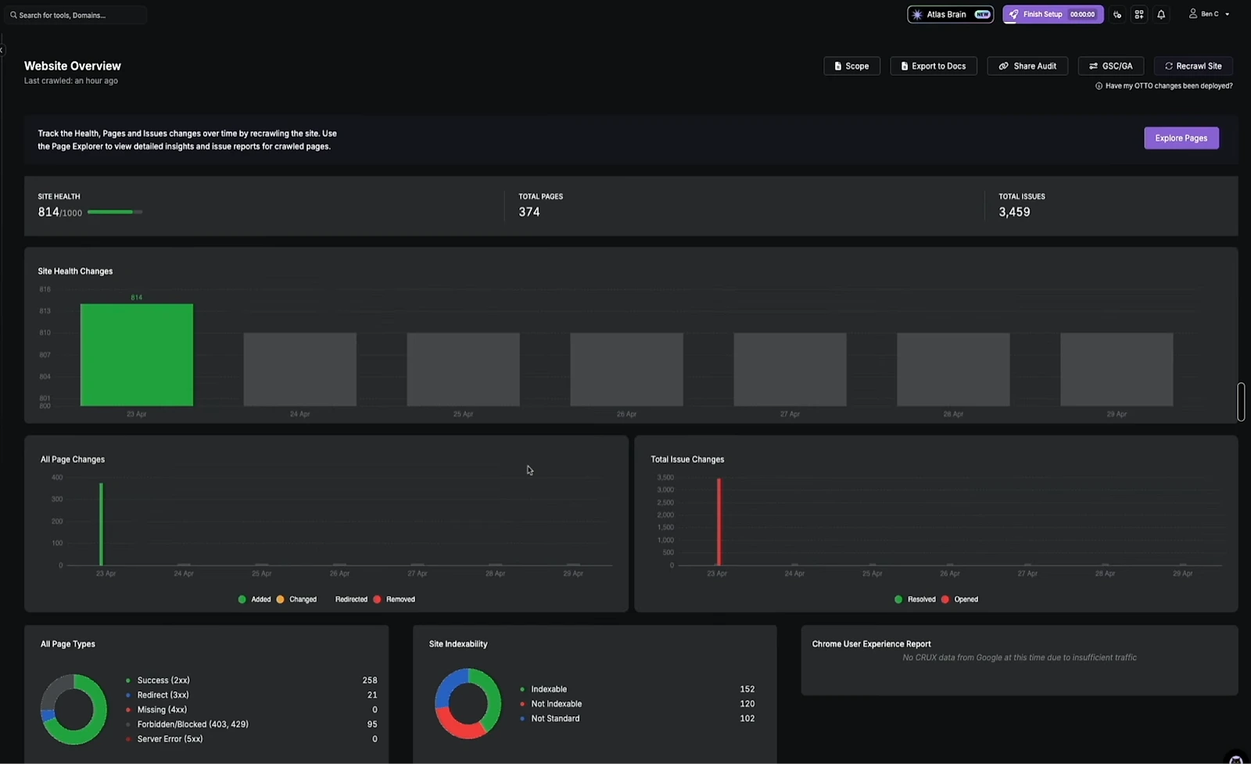Image resolution: width=1251 pixels, height=764 pixels.
Task: Select the Redirect (3xx) page type row
Action: pyautogui.click(x=252, y=695)
